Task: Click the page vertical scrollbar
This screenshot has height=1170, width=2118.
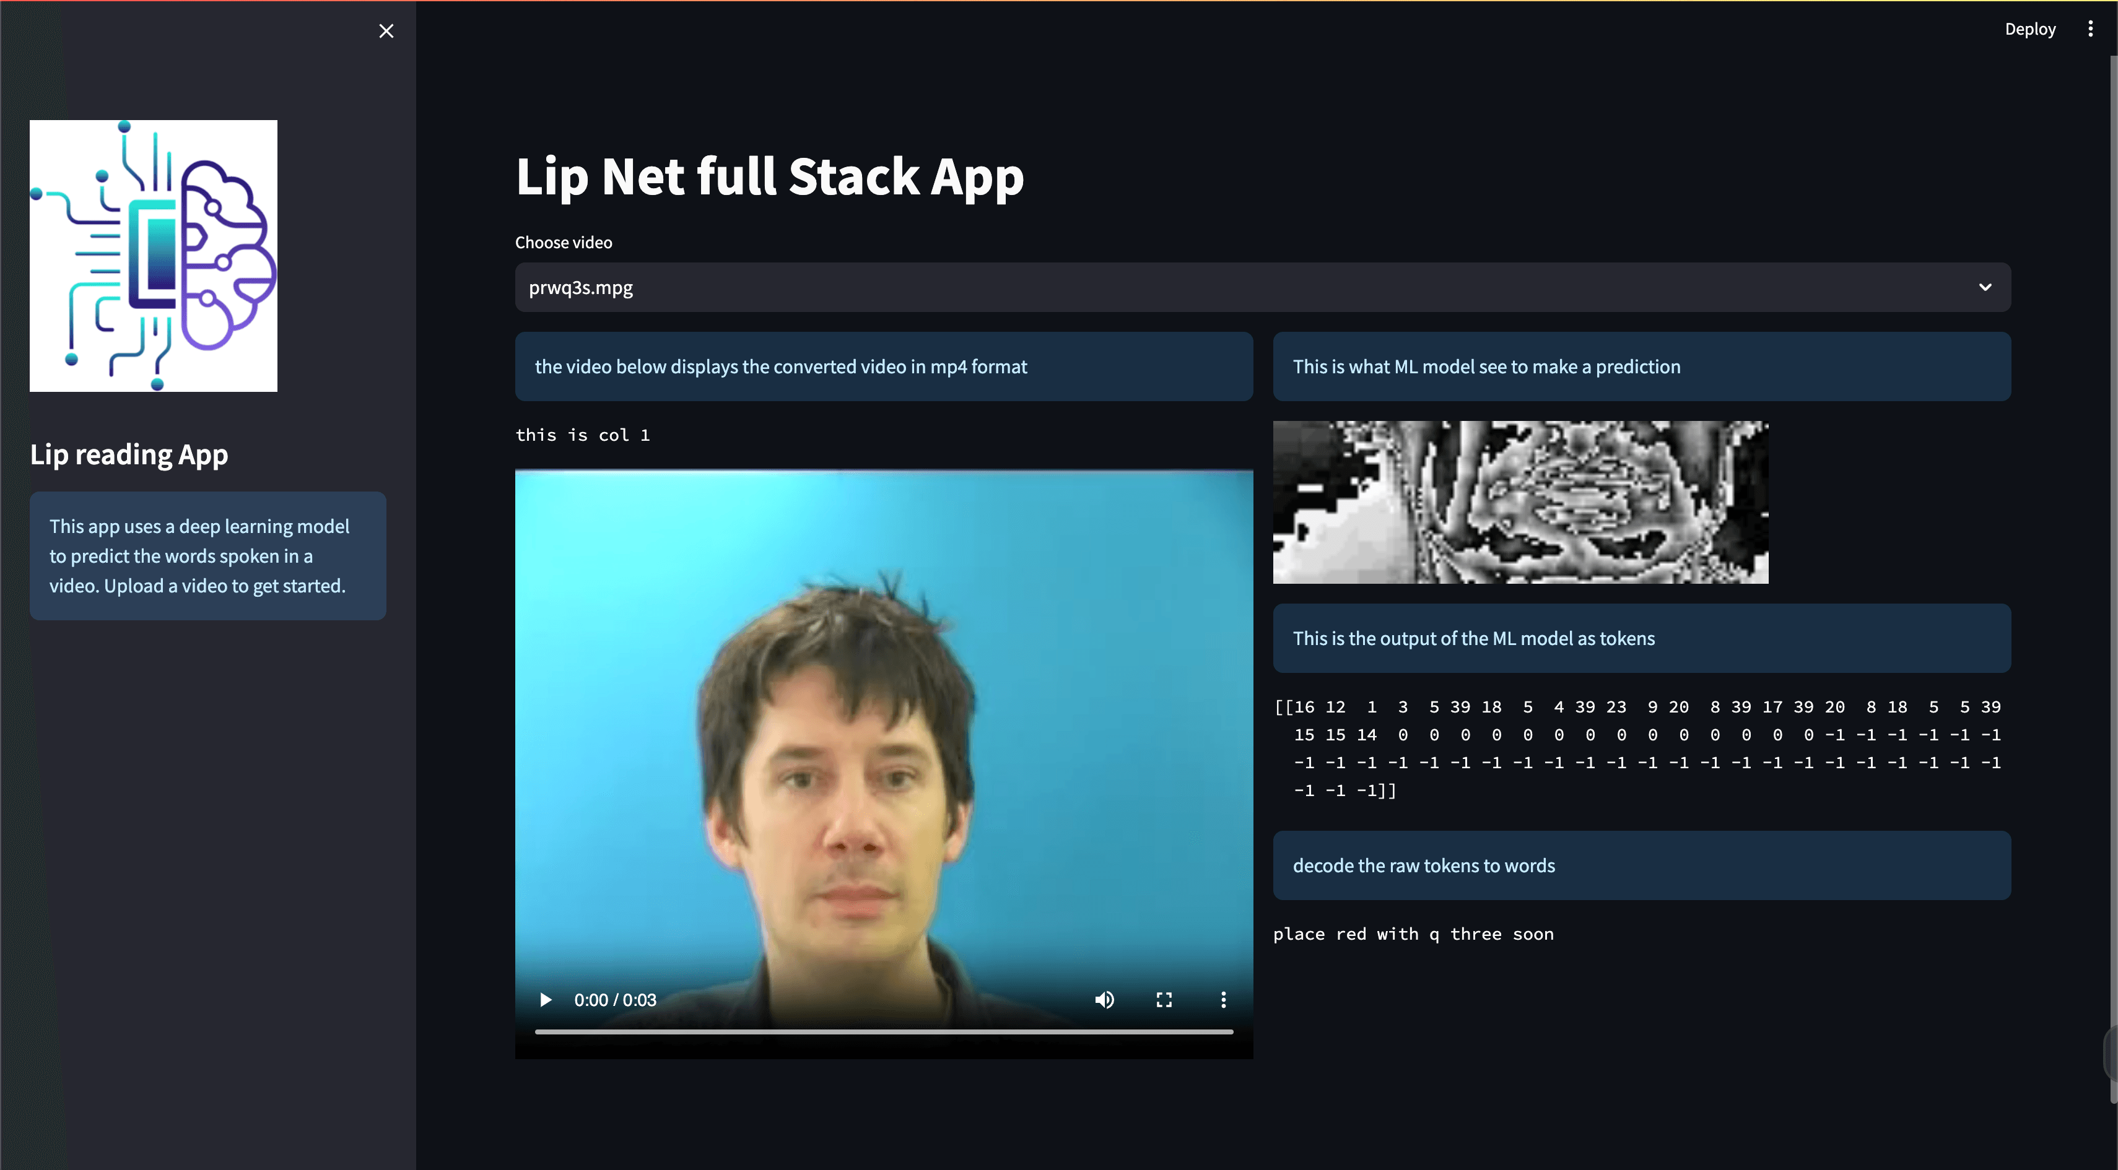Action: click(2112, 575)
